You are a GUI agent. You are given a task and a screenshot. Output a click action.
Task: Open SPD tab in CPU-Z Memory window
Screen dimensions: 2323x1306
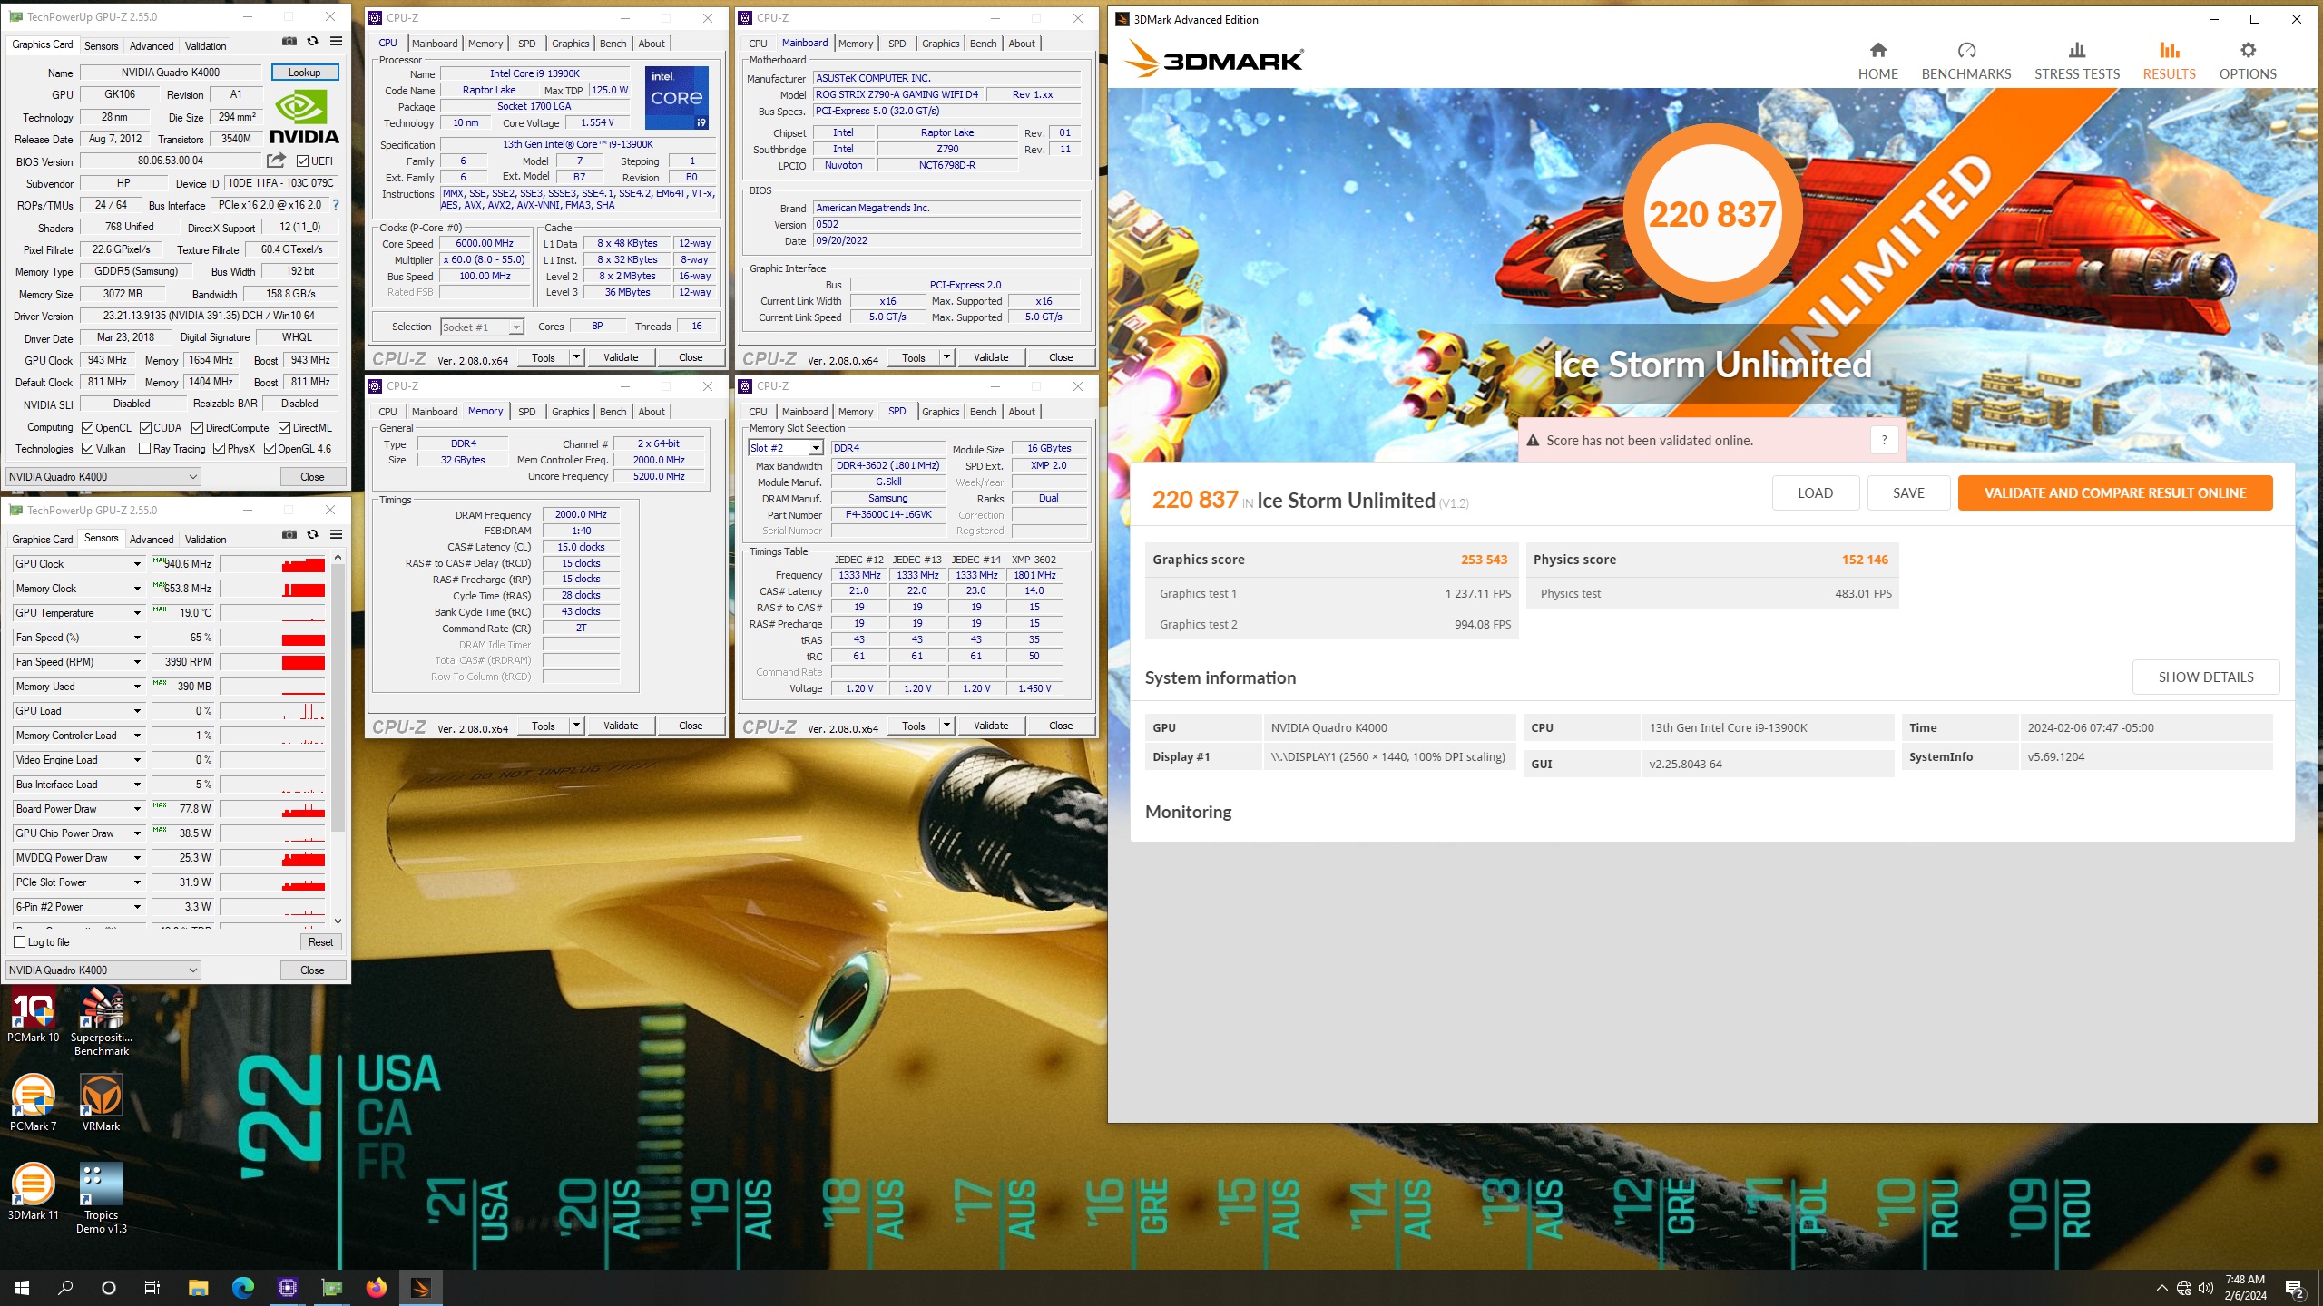click(526, 412)
